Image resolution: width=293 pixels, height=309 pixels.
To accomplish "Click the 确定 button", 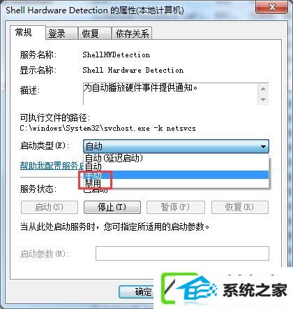I will [136, 292].
